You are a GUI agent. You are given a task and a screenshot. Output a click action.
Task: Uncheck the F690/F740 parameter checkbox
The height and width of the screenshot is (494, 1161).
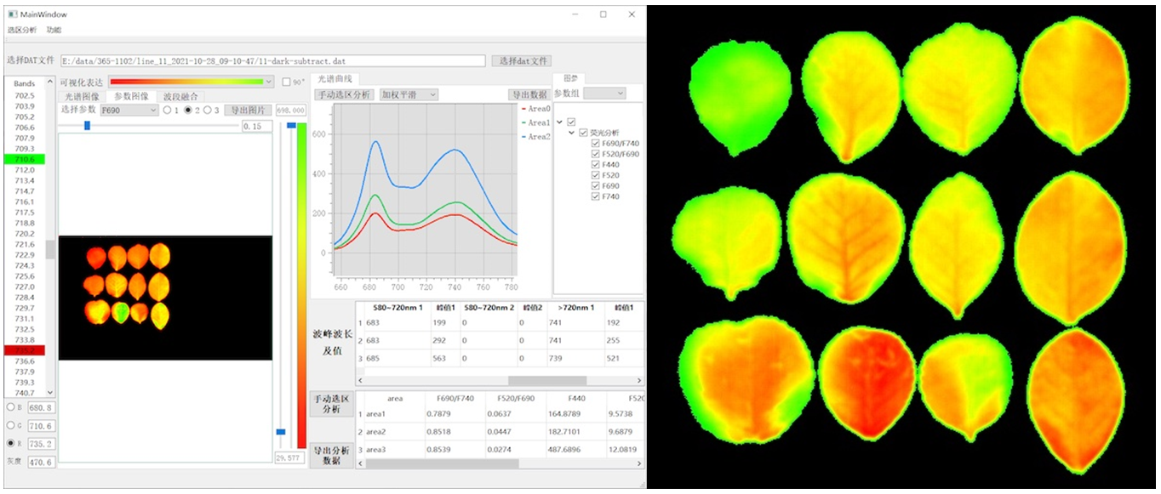(595, 144)
